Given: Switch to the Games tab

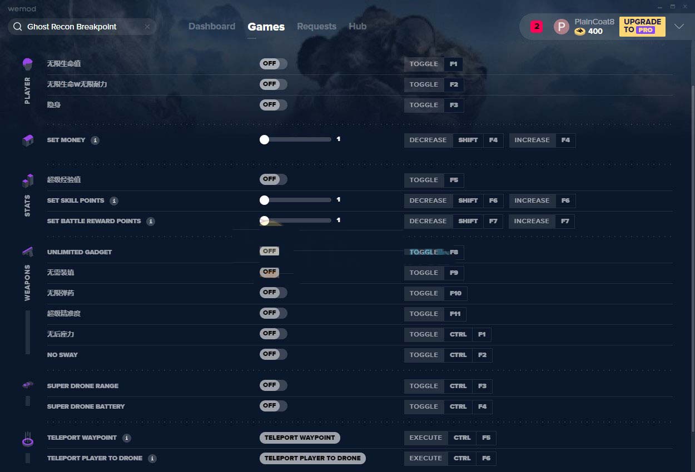Looking at the screenshot, I should pyautogui.click(x=266, y=27).
